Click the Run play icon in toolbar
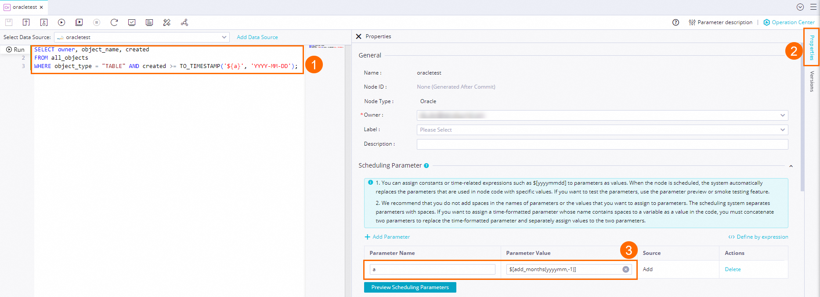Screen dimensions: 820x297 pyautogui.click(x=61, y=22)
